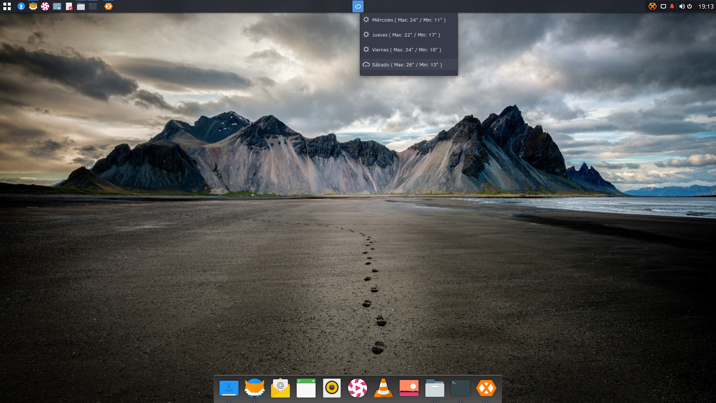Click the orange hexagon X tray icon
The image size is (716, 403).
[652, 6]
